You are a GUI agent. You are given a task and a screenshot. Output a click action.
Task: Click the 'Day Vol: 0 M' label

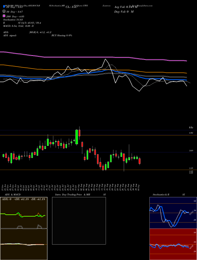point(124,11)
